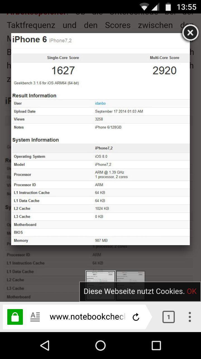Tap Geekbench 3.1.6 for iOS ARM64 text
This screenshot has height=359, width=201.
pos(46,83)
